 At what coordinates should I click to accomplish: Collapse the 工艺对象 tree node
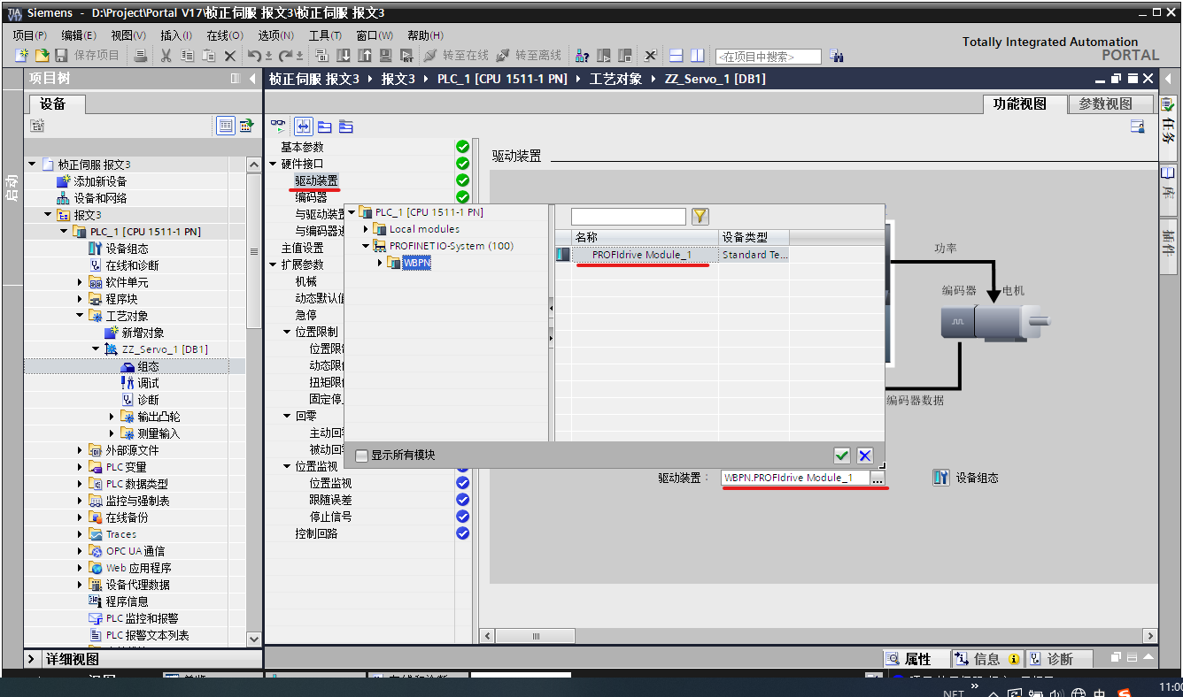click(x=81, y=316)
